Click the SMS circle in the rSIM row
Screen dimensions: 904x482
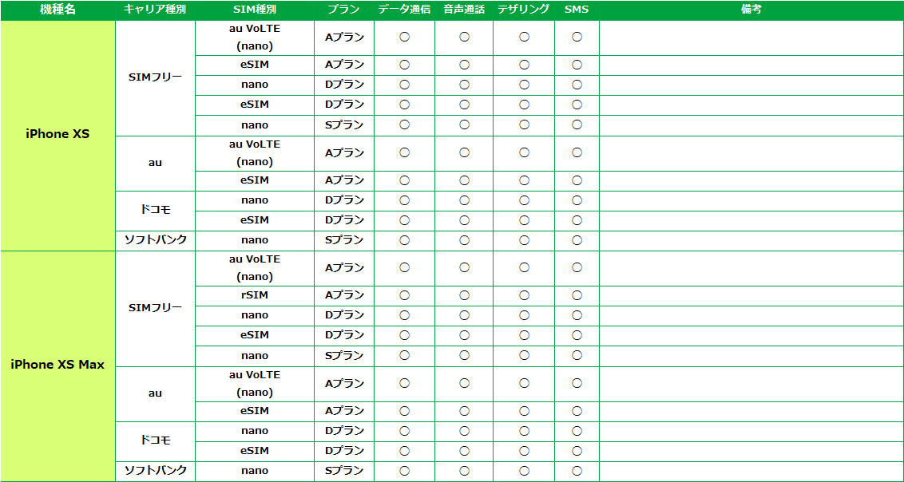[577, 295]
